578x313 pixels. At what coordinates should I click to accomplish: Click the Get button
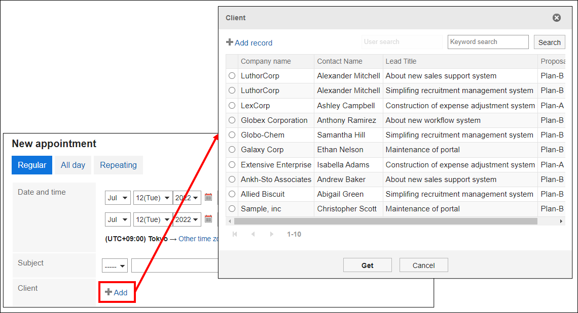click(x=367, y=264)
